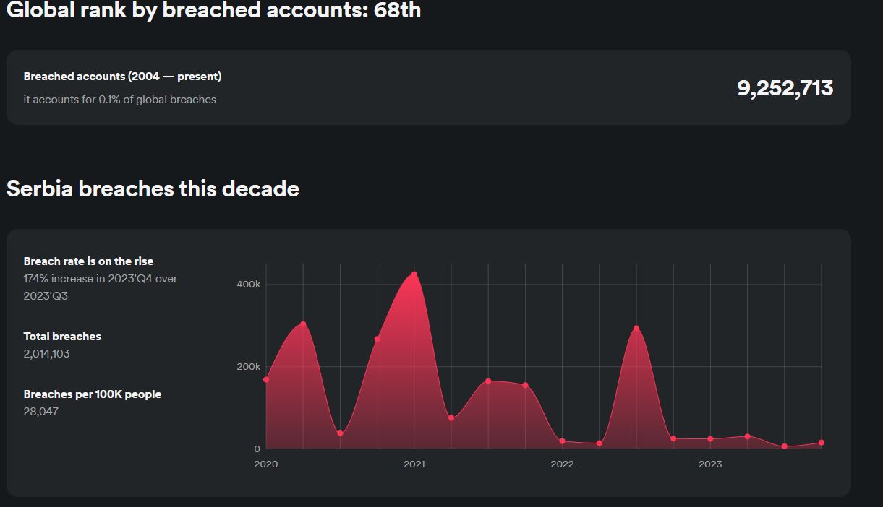Click the 2023 x-axis label

(x=710, y=464)
